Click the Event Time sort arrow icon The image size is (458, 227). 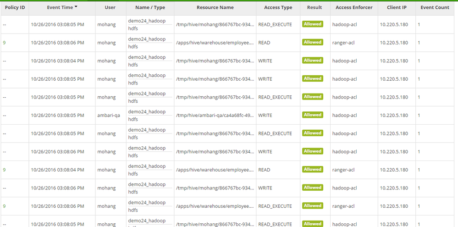coord(76,6)
